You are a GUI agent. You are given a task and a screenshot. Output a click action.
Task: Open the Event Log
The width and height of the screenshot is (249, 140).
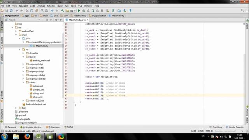216,127
